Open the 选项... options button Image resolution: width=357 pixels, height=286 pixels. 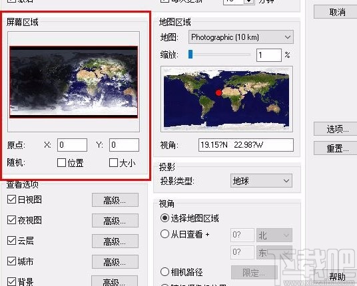336,129
